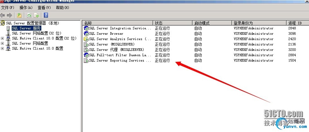Click the SQL Server 配置管理器 root icon
309x132 pixels.
tap(3, 23)
